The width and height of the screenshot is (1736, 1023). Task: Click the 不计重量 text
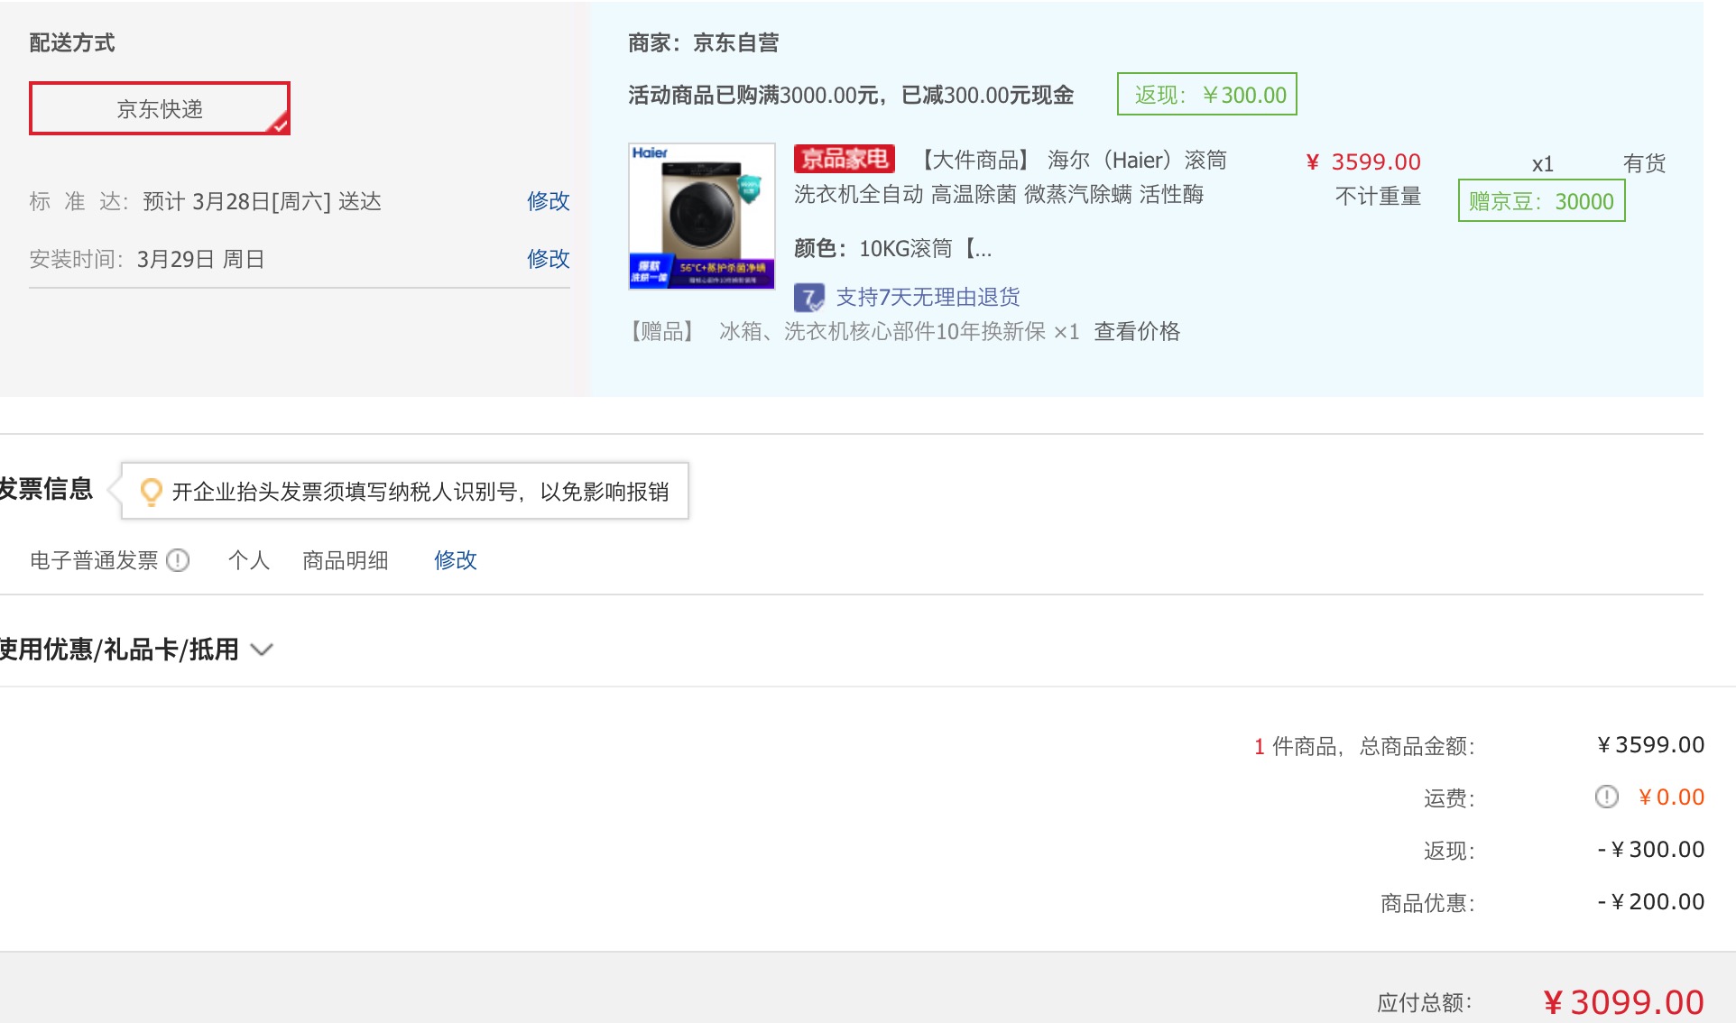[x=1378, y=197]
